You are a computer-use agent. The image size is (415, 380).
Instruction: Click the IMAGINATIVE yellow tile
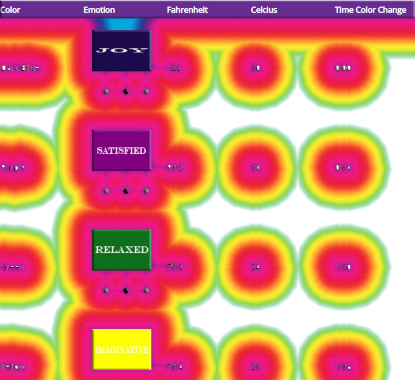tap(122, 349)
